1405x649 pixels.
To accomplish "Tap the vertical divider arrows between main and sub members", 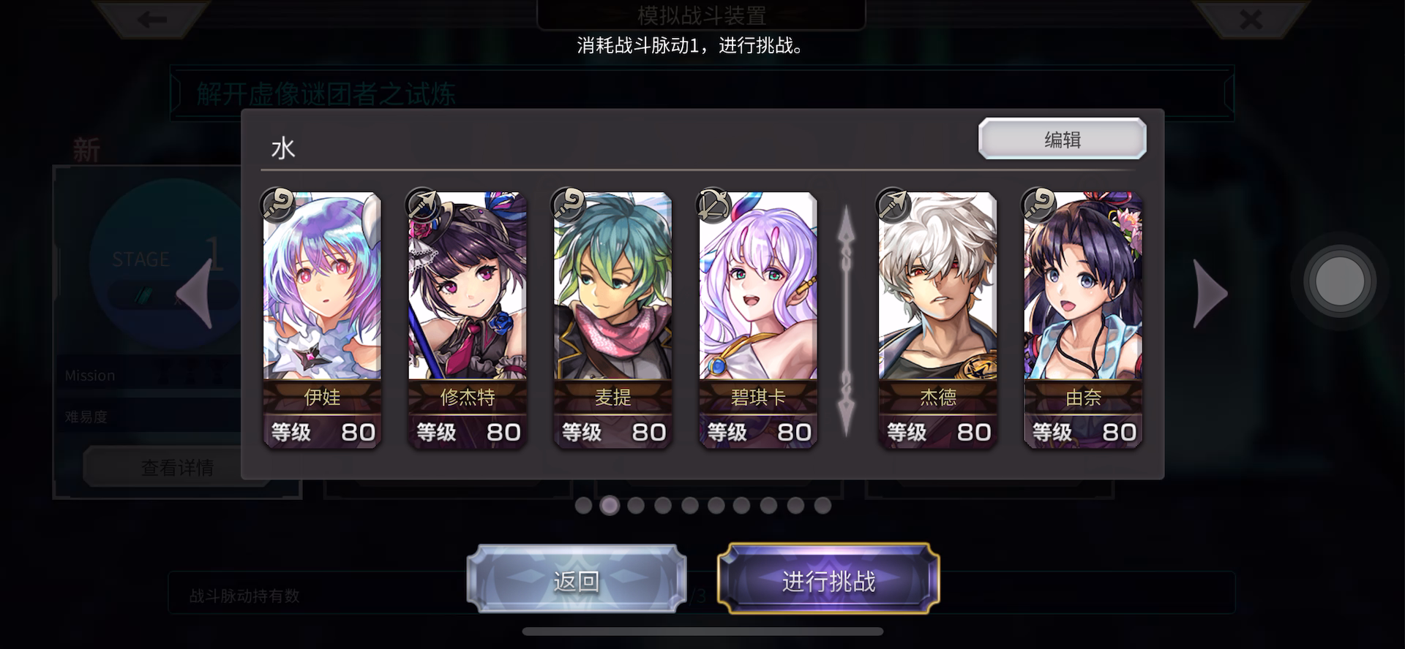I will pyautogui.click(x=846, y=321).
